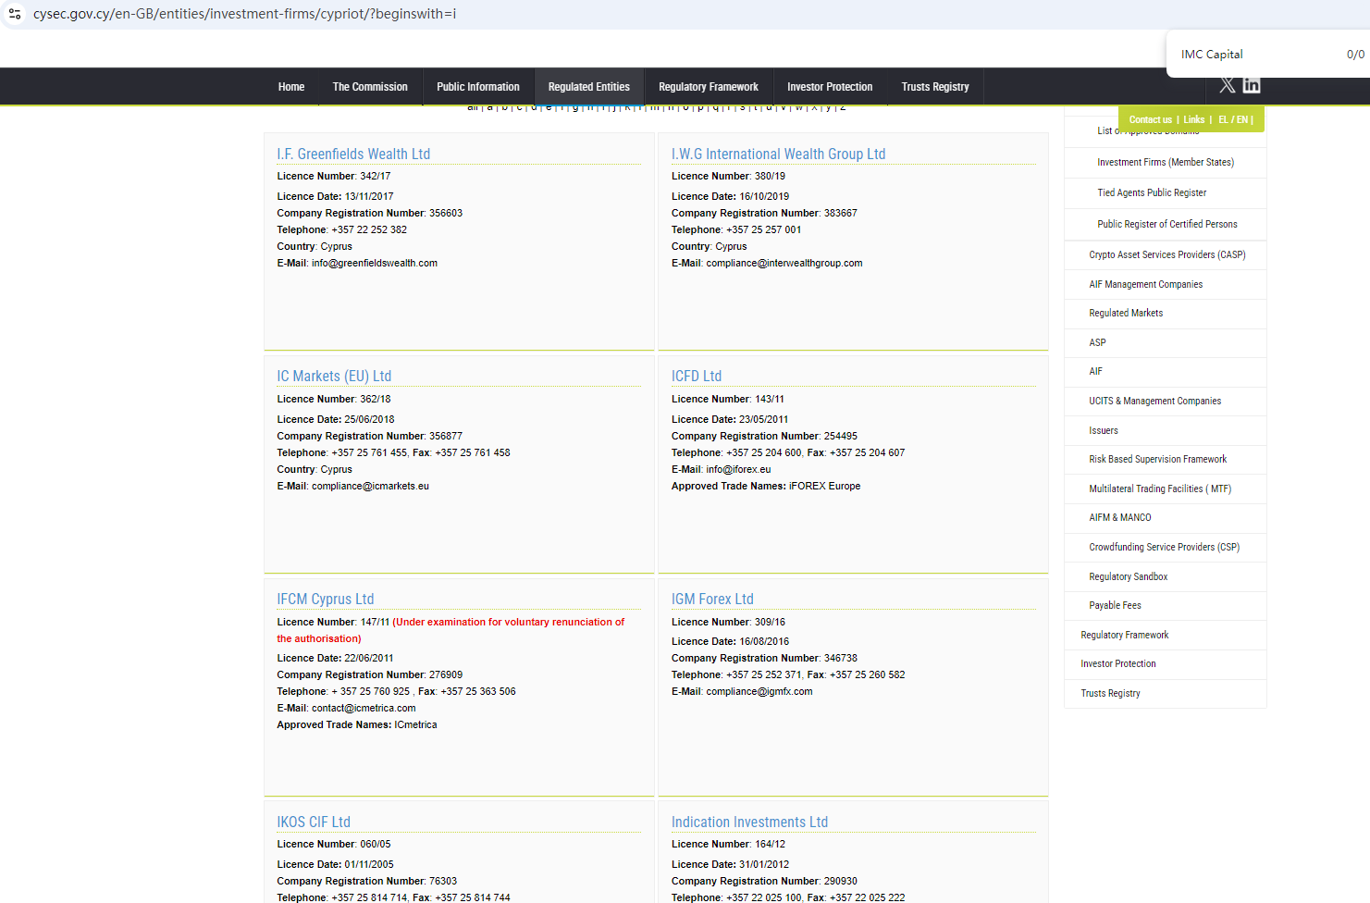Click the Contact us link

click(1150, 120)
